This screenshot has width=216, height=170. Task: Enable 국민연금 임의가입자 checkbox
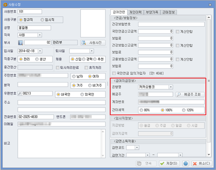[114, 73]
